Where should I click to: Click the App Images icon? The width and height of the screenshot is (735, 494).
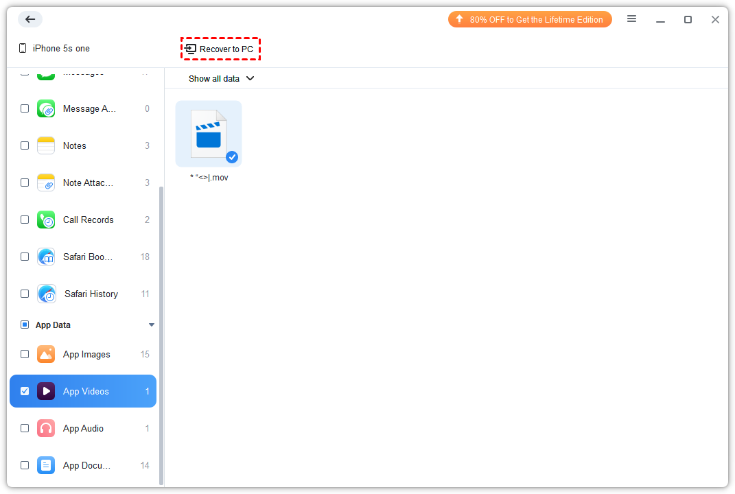tap(46, 354)
